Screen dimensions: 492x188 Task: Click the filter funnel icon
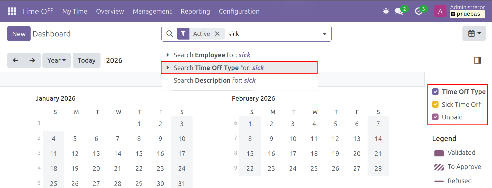coord(183,34)
